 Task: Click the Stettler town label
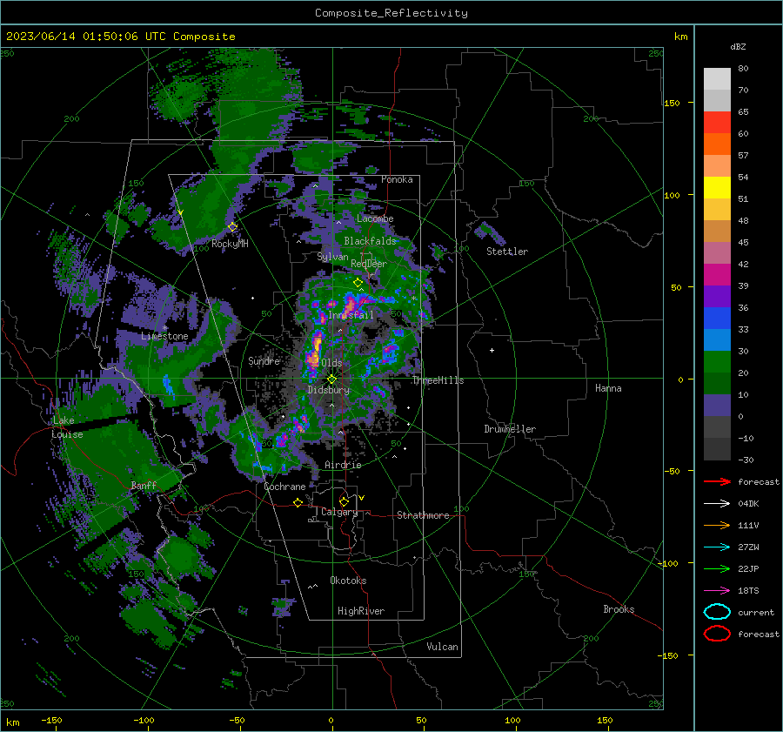507,252
